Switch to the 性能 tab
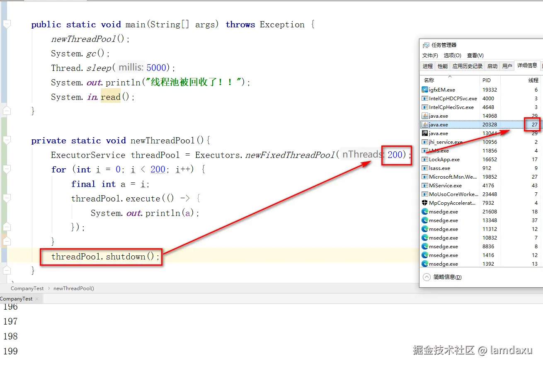Screen dimensions: 543x366 coord(443,66)
